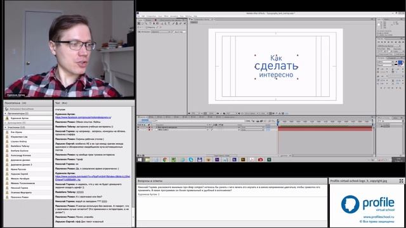Image resolution: width=406 pixels, height=228 pixels.
Task: Expand the logo panel to full screen
Action: pos(401,181)
